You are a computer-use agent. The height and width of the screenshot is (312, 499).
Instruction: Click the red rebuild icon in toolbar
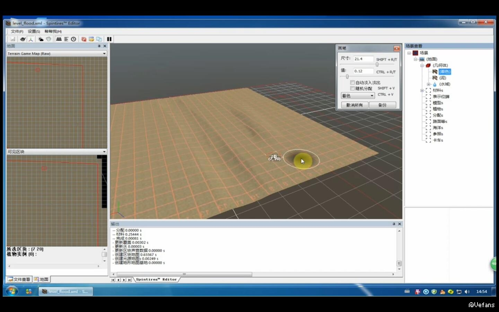click(x=84, y=39)
